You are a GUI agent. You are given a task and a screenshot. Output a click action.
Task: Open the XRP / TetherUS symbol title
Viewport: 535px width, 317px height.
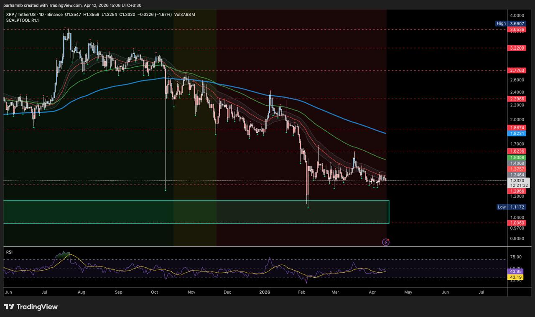21,15
